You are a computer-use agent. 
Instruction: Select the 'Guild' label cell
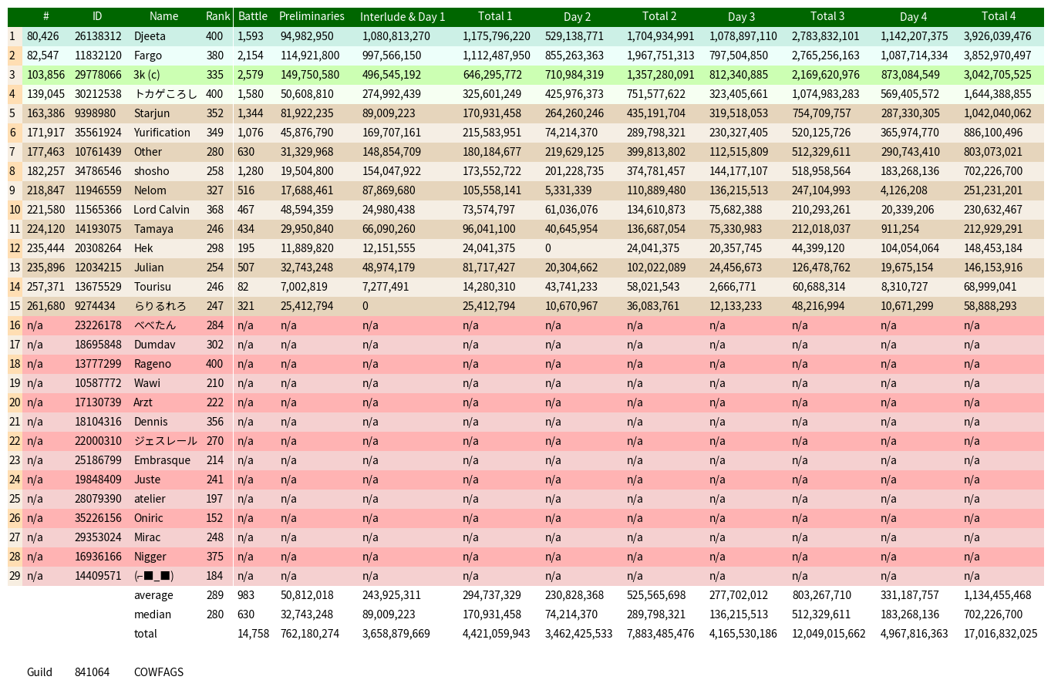click(x=39, y=672)
